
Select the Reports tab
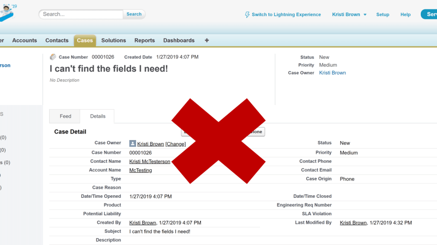click(145, 40)
